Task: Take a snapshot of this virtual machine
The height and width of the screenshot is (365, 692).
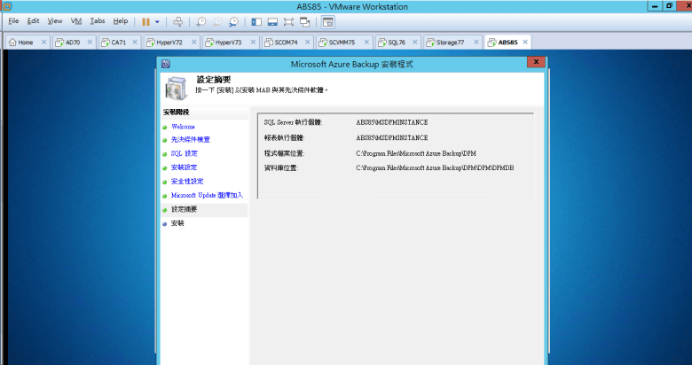Action: [201, 21]
